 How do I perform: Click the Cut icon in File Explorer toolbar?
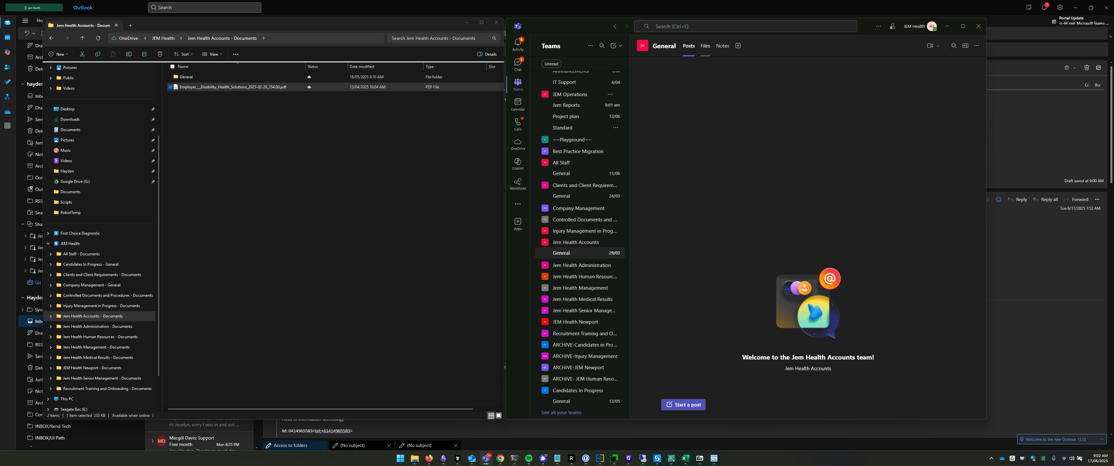pyautogui.click(x=82, y=54)
